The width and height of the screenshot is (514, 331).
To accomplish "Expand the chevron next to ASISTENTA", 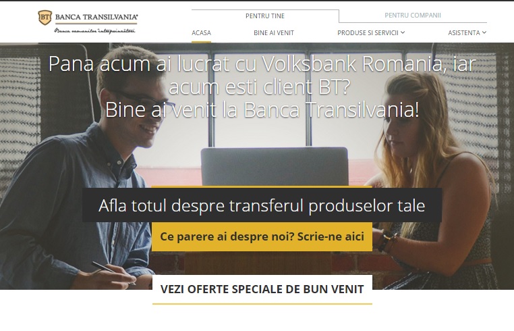I will pyautogui.click(x=484, y=32).
